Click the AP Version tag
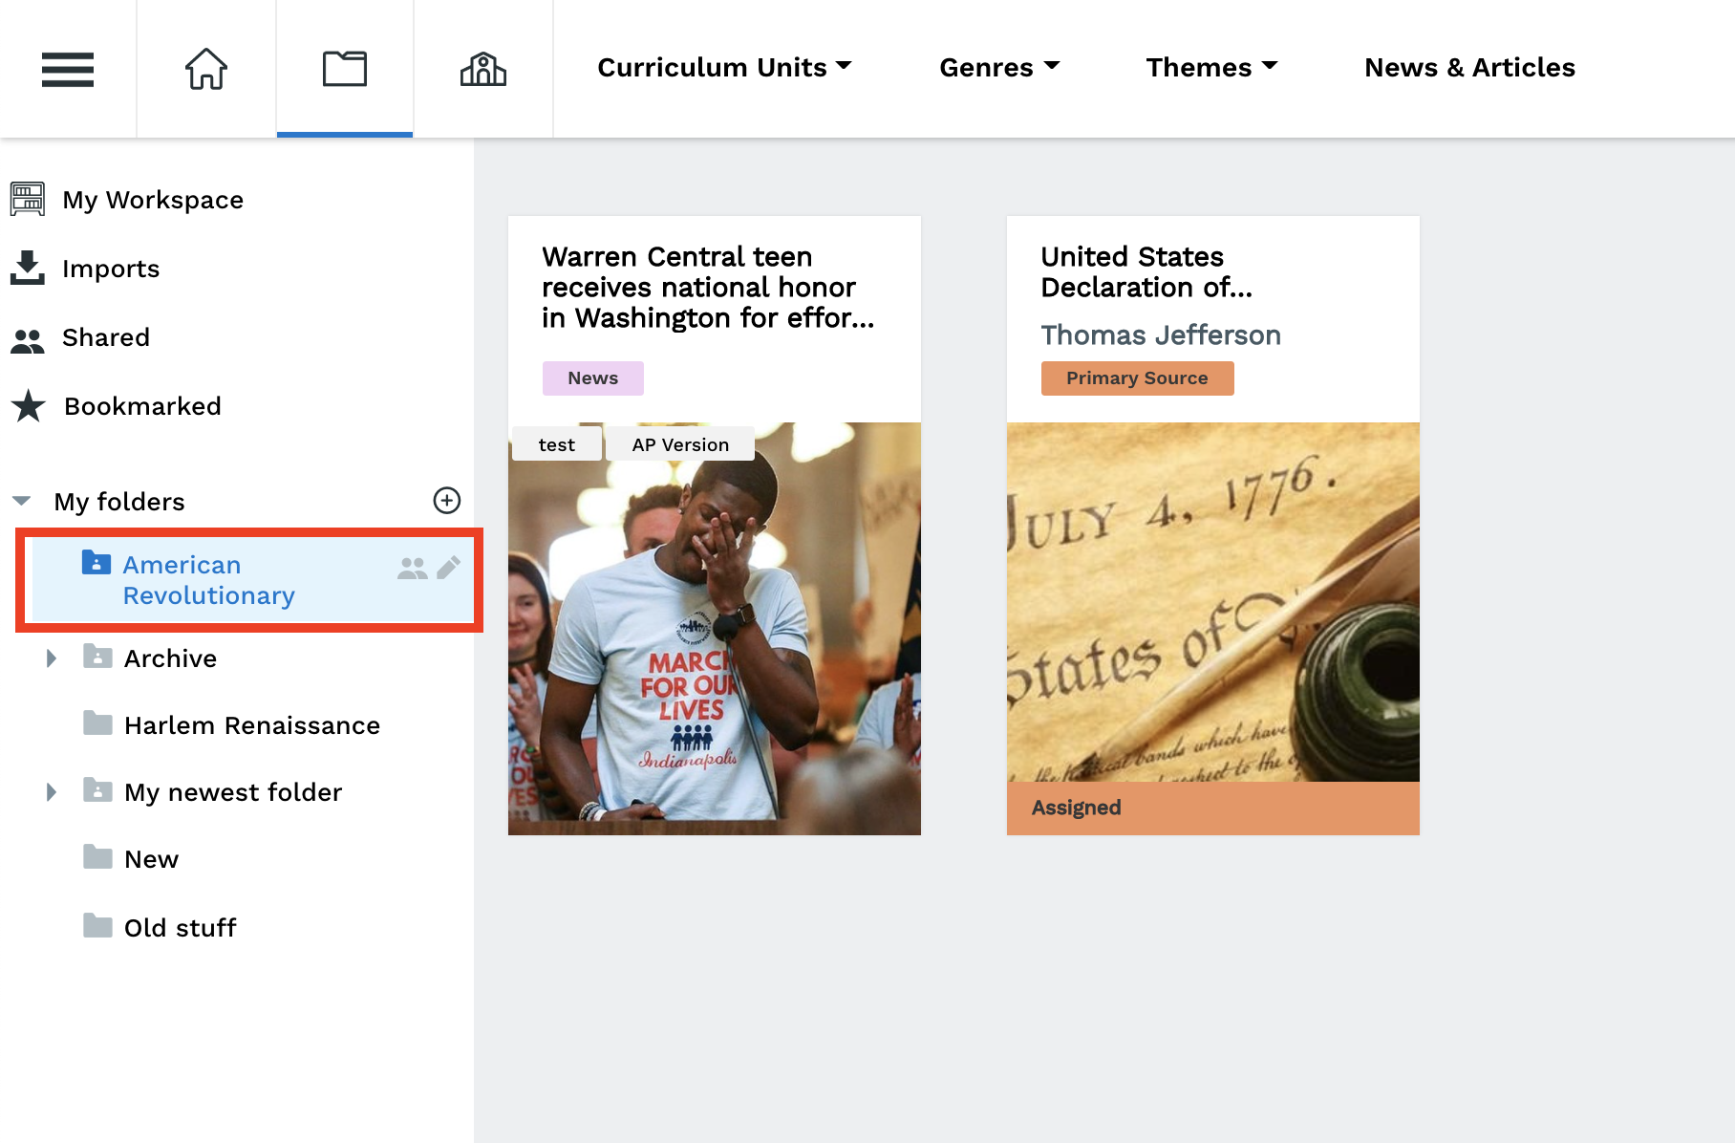 680,443
